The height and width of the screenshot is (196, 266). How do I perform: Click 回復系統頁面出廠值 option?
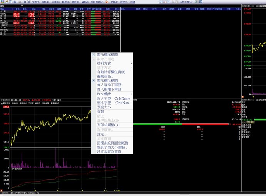tap(112, 143)
